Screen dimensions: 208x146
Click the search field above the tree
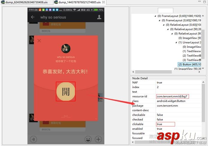coord(165,10)
